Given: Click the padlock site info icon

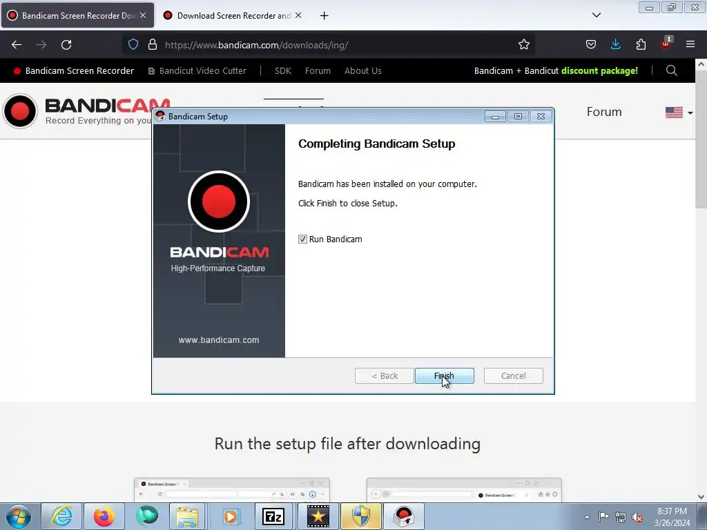Looking at the screenshot, I should (x=153, y=45).
